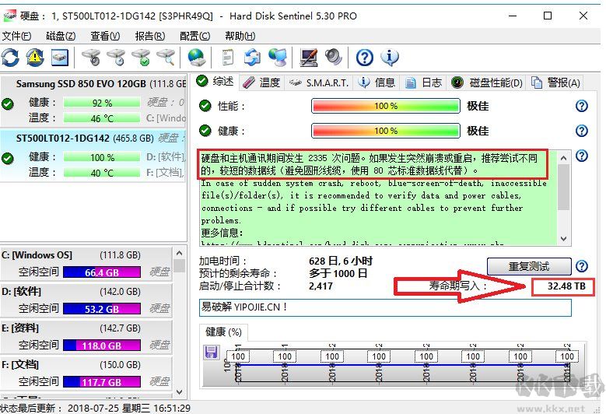Switch to the 温度 tab

[x=261, y=82]
